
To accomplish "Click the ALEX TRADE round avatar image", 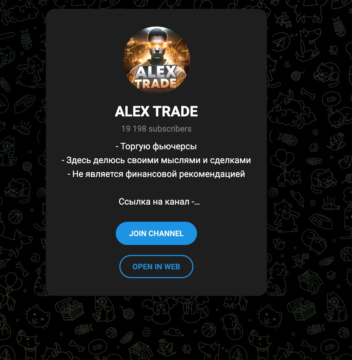I will click(156, 60).
